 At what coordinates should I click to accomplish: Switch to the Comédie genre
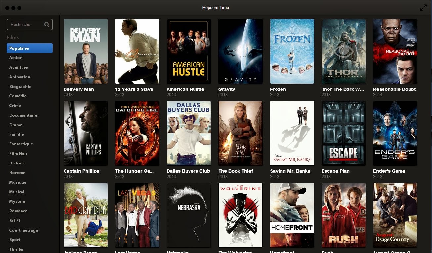click(18, 96)
